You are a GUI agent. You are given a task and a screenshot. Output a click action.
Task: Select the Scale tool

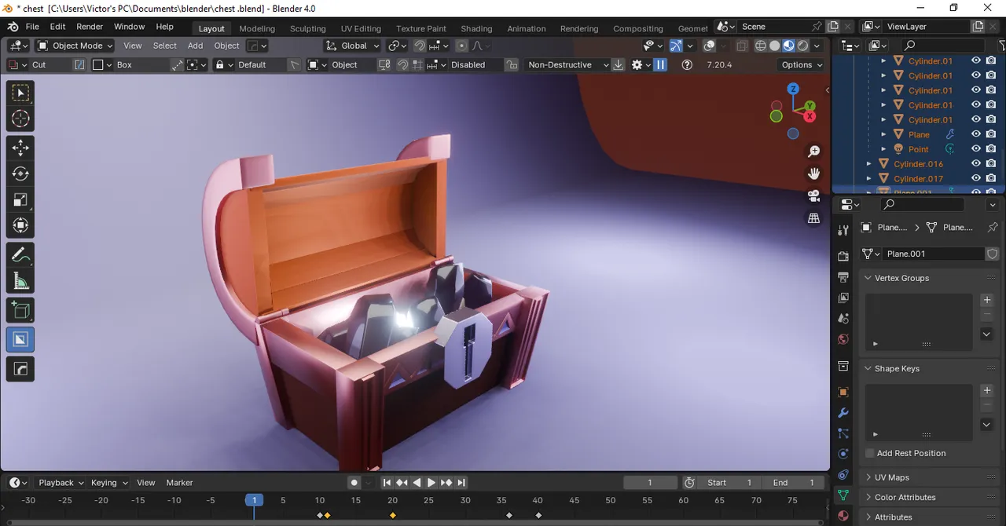pos(20,199)
